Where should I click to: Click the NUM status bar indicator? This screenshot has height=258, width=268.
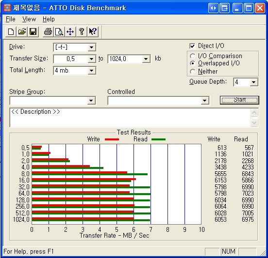pos(229,251)
